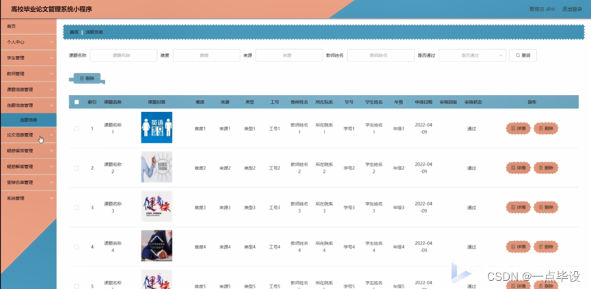Viewport: 591px width, 289px height.
Task: Open 详情 for row 2
Action: point(519,168)
